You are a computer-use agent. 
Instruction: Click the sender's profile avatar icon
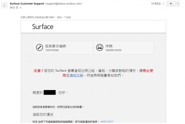click(x=4, y=5)
